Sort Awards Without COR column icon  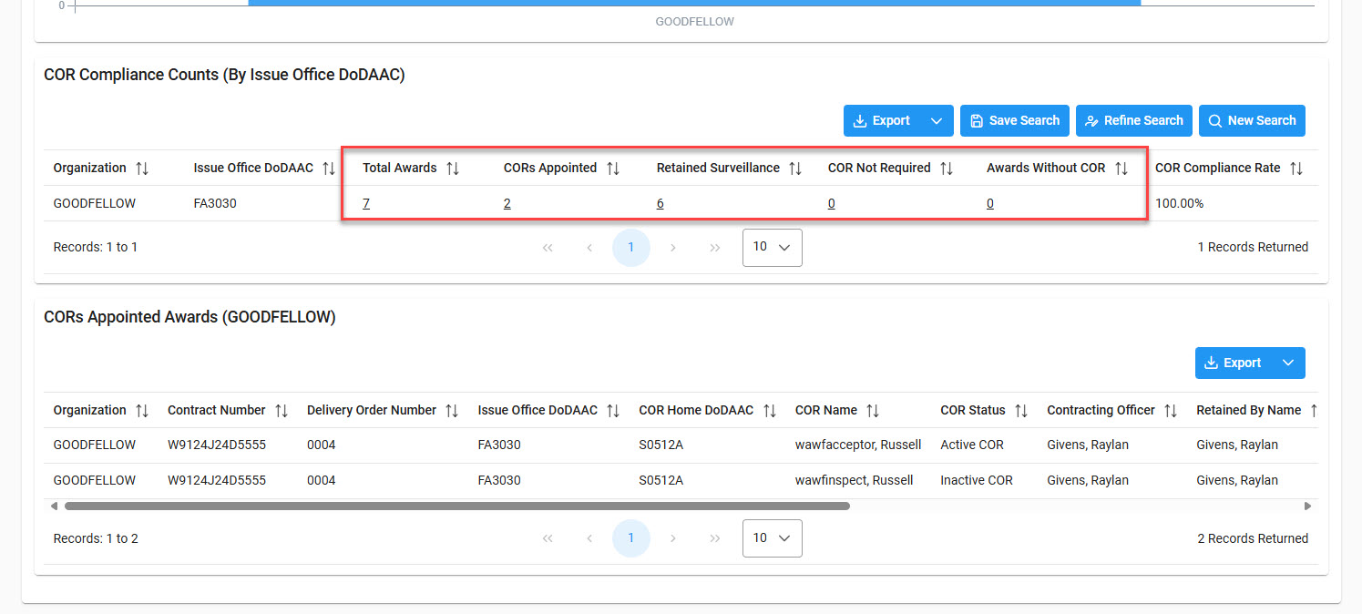(x=1121, y=169)
